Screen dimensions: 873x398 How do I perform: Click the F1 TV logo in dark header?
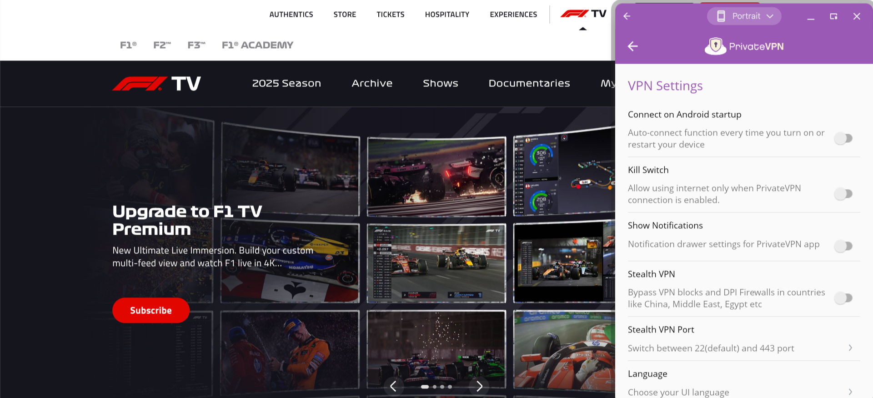156,84
